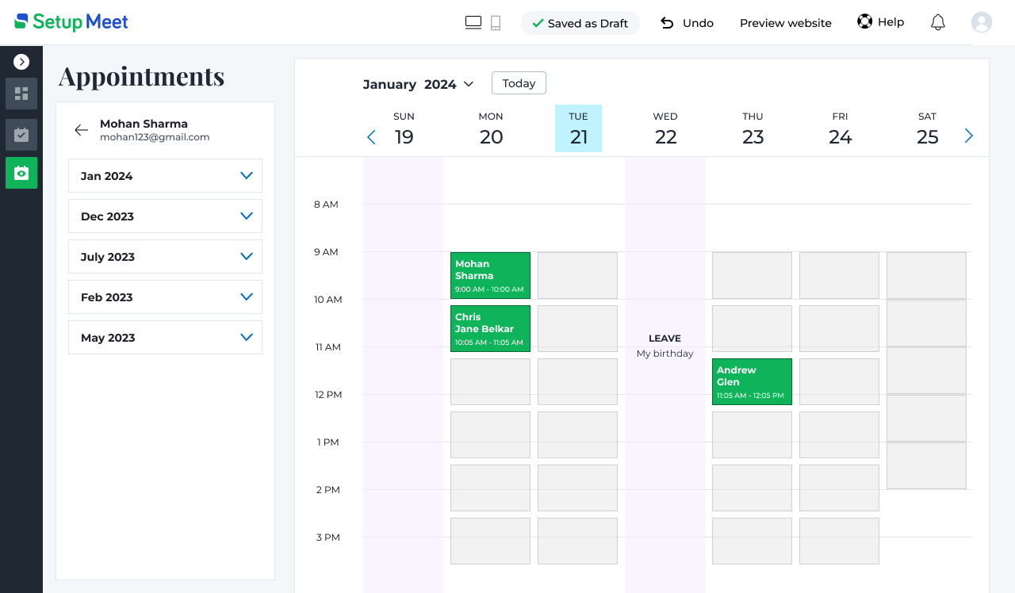The height and width of the screenshot is (593, 1015).
Task: Go back using arrow beside Mohan Sharma
Action: (x=81, y=130)
